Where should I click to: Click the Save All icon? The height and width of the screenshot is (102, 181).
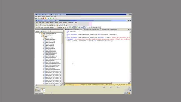(x=62, y=25)
